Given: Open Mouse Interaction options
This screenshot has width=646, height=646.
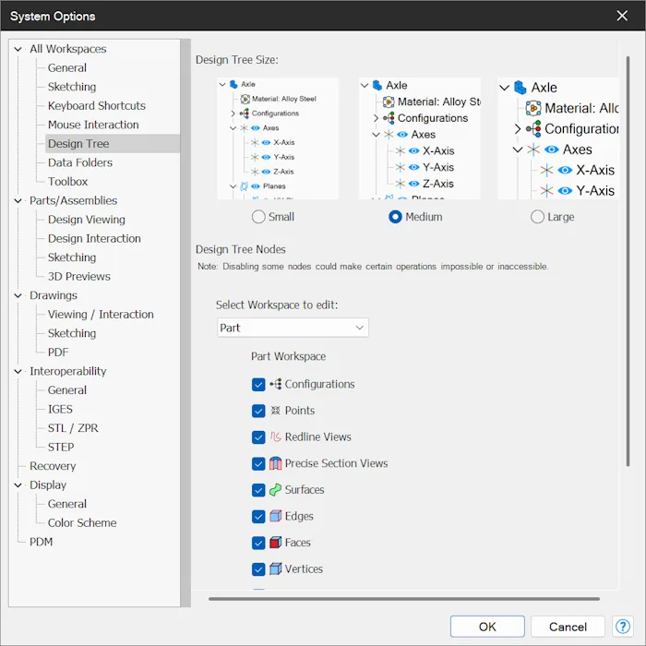Looking at the screenshot, I should point(93,125).
